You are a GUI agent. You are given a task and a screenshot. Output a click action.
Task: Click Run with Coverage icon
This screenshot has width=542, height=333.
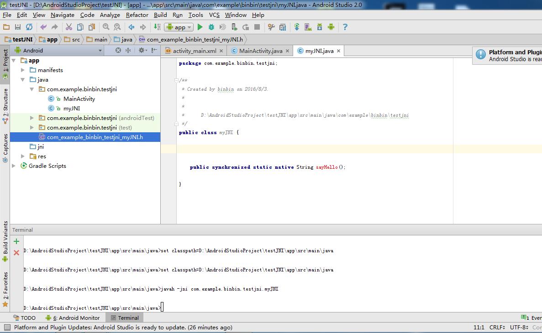pos(223,27)
